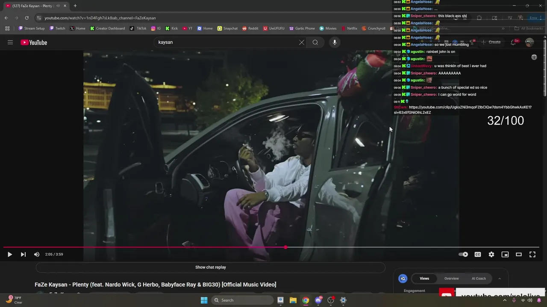Screen dimensions: 547x307
Task: Open the account avatar menu
Action: tap(529, 42)
